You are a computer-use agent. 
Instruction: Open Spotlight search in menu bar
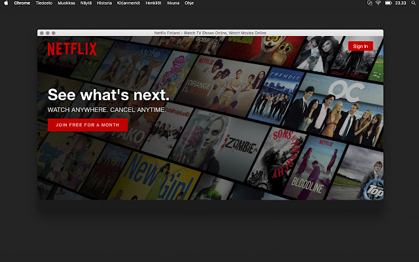[413, 3]
